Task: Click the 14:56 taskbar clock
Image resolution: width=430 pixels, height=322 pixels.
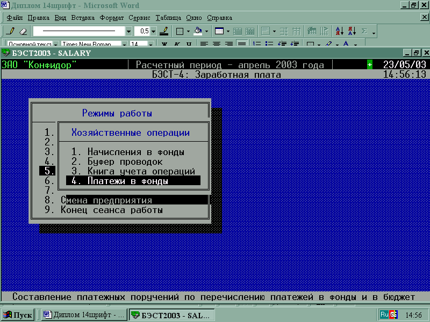Action: 413,315
